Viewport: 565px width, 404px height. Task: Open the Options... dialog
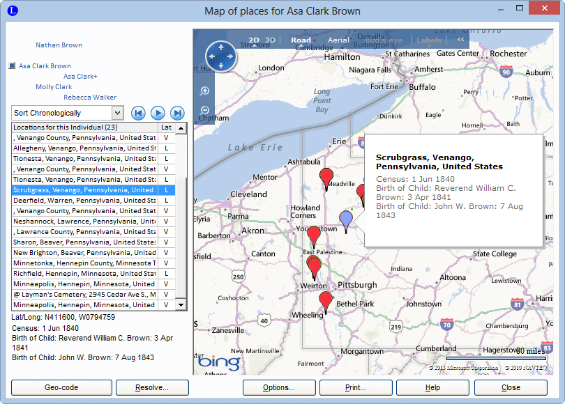click(279, 387)
